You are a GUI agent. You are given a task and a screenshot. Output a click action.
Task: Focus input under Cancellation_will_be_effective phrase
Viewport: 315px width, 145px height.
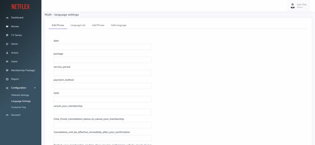click(102, 138)
